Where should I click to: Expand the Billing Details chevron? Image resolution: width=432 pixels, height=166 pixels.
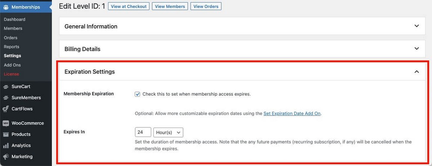[416, 48]
